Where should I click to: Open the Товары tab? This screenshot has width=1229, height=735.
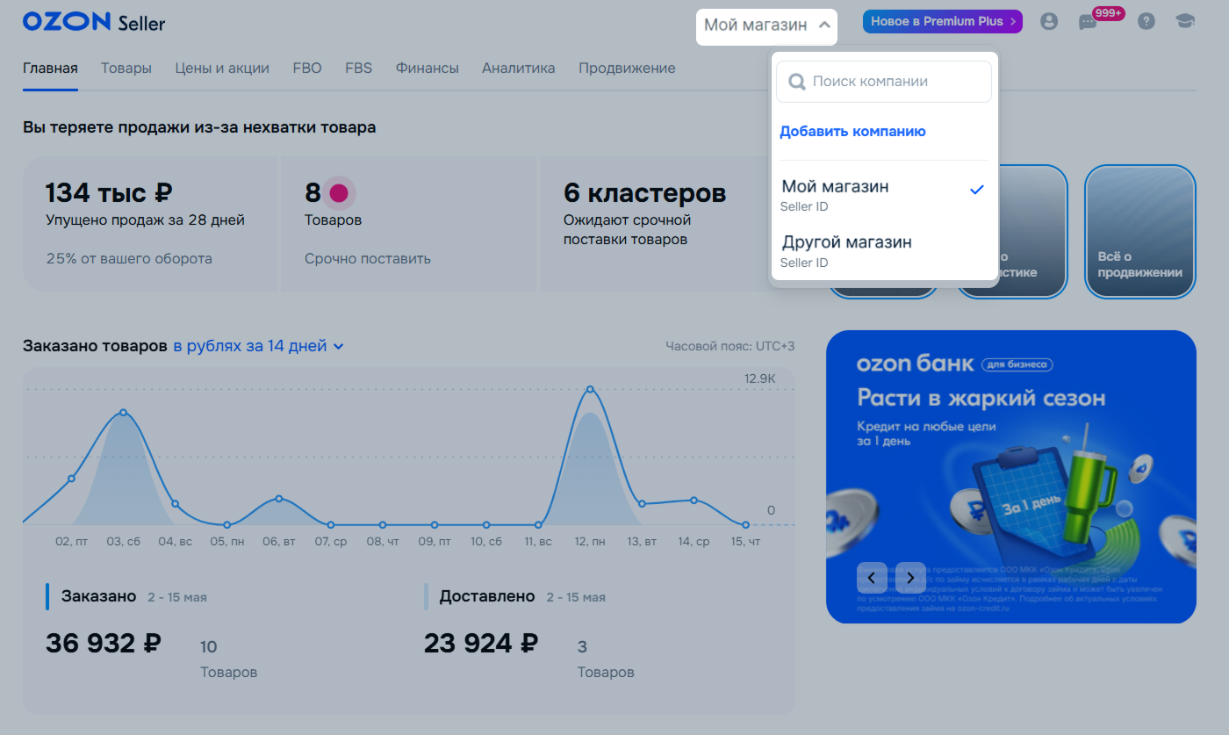pyautogui.click(x=126, y=68)
